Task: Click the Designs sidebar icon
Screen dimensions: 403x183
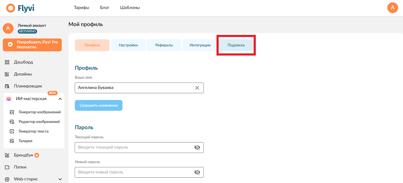Action: [7, 74]
